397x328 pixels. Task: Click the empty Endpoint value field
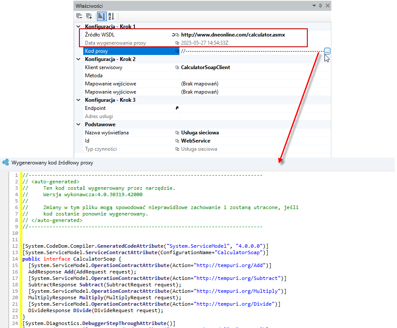click(255, 108)
